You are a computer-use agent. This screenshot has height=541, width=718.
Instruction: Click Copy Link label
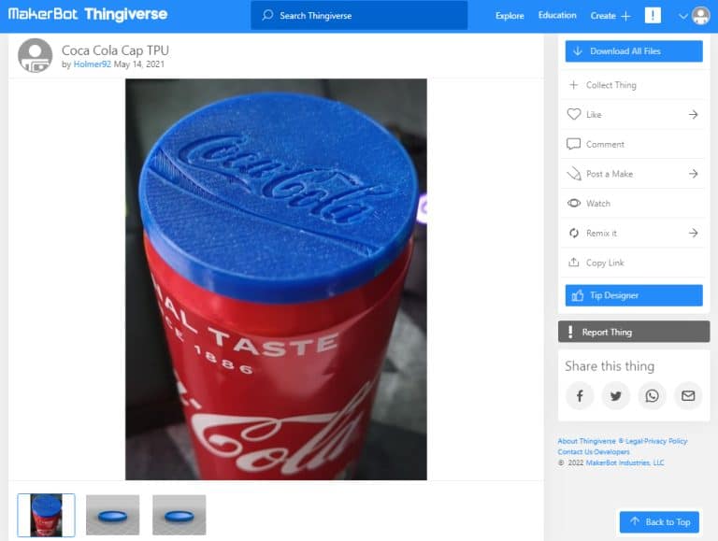coord(605,263)
